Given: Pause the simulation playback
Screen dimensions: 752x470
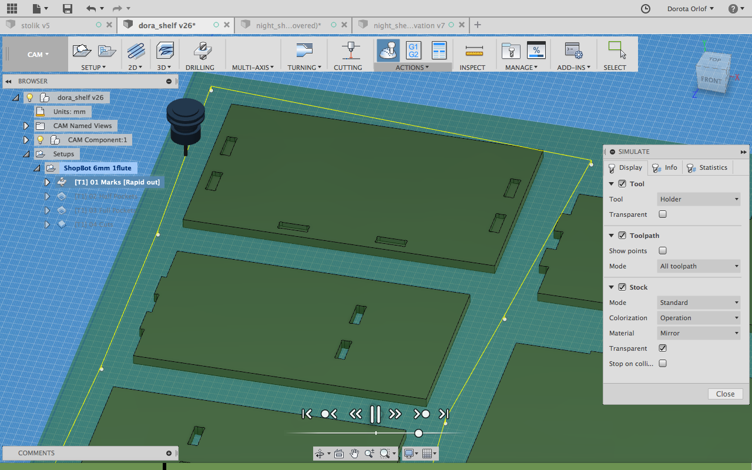Looking at the screenshot, I should coord(375,414).
